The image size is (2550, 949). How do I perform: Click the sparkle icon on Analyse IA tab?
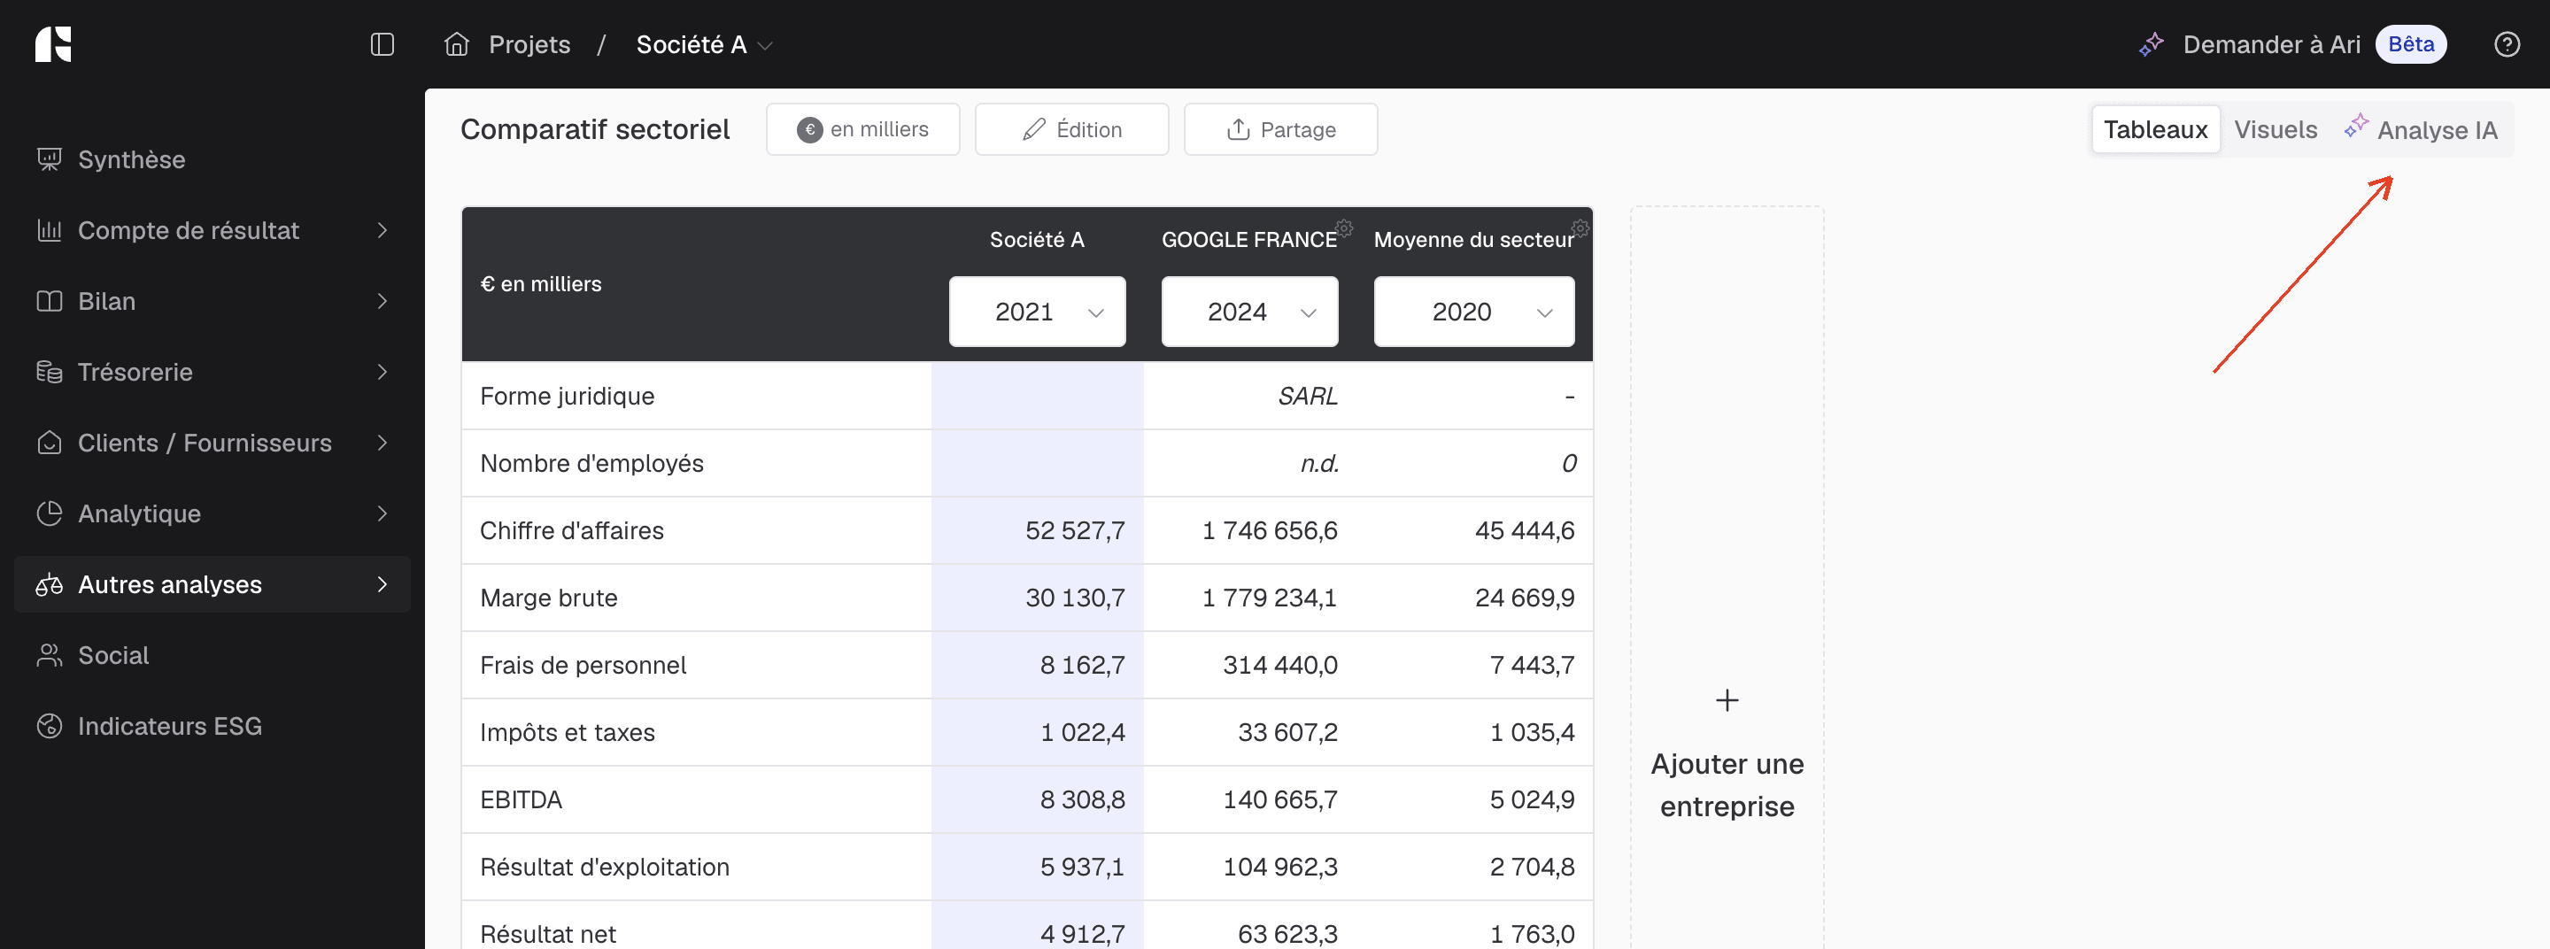click(x=2356, y=126)
